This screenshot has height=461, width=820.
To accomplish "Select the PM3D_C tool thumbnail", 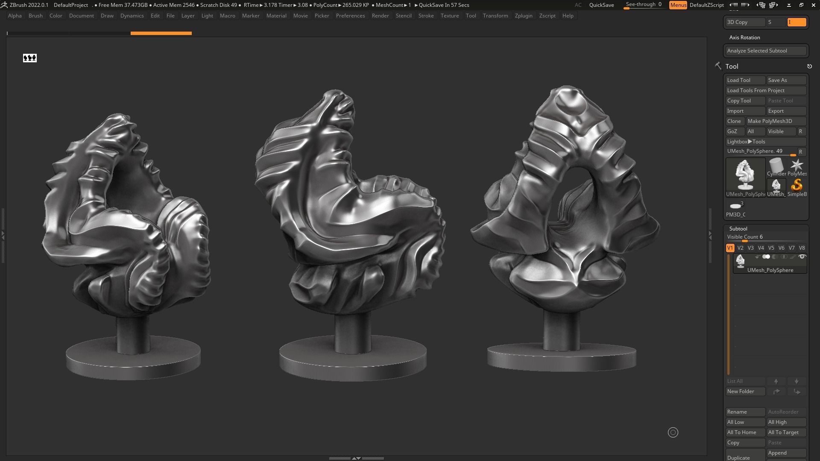I will [x=735, y=208].
